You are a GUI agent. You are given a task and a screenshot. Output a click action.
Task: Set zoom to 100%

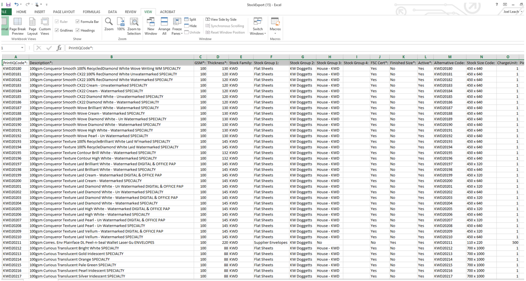coord(121,24)
